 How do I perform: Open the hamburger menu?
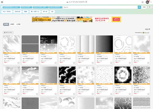tap(2, 2)
